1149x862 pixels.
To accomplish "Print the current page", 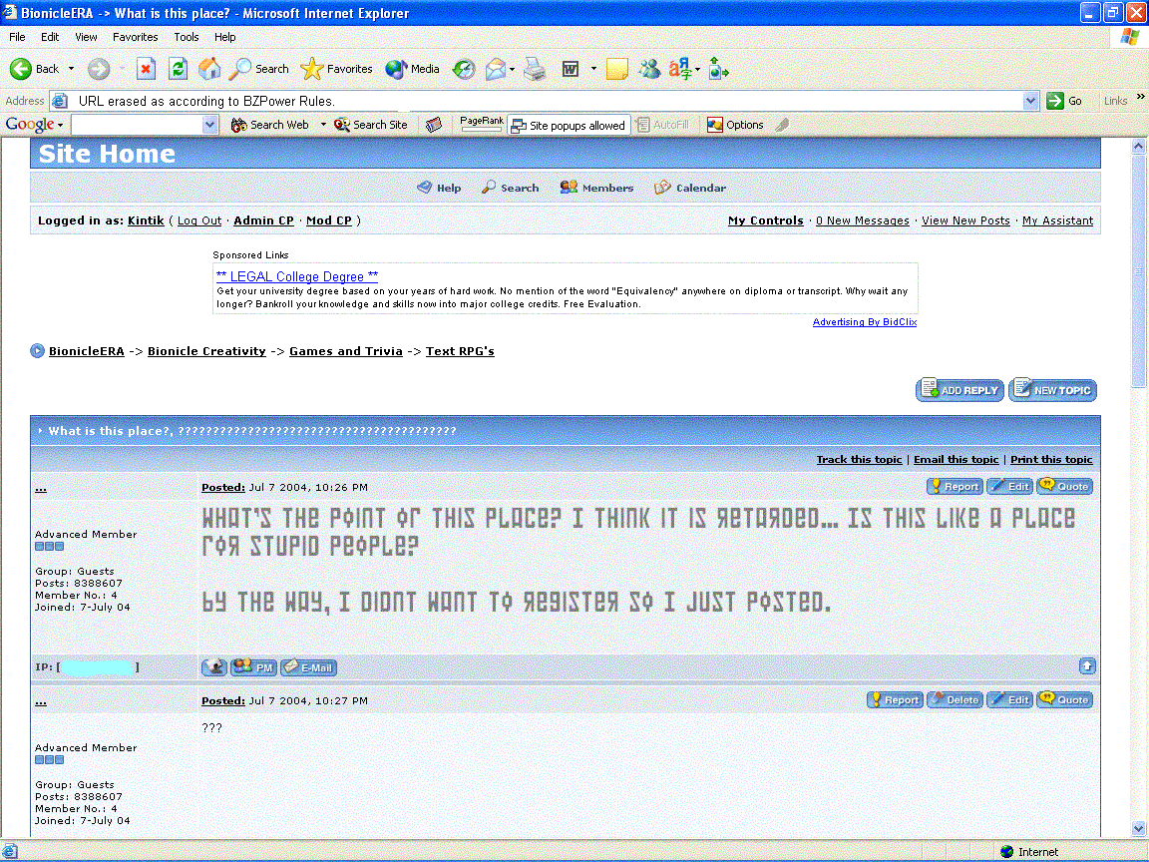I will click(534, 68).
